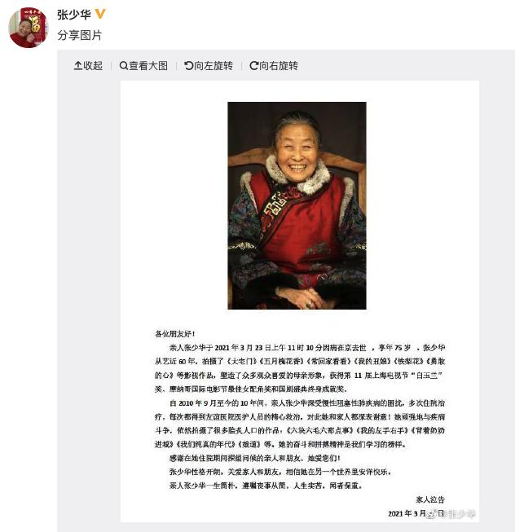The image size is (515, 532).
Task: Select the 向右旋转 text label
Action: (279, 65)
